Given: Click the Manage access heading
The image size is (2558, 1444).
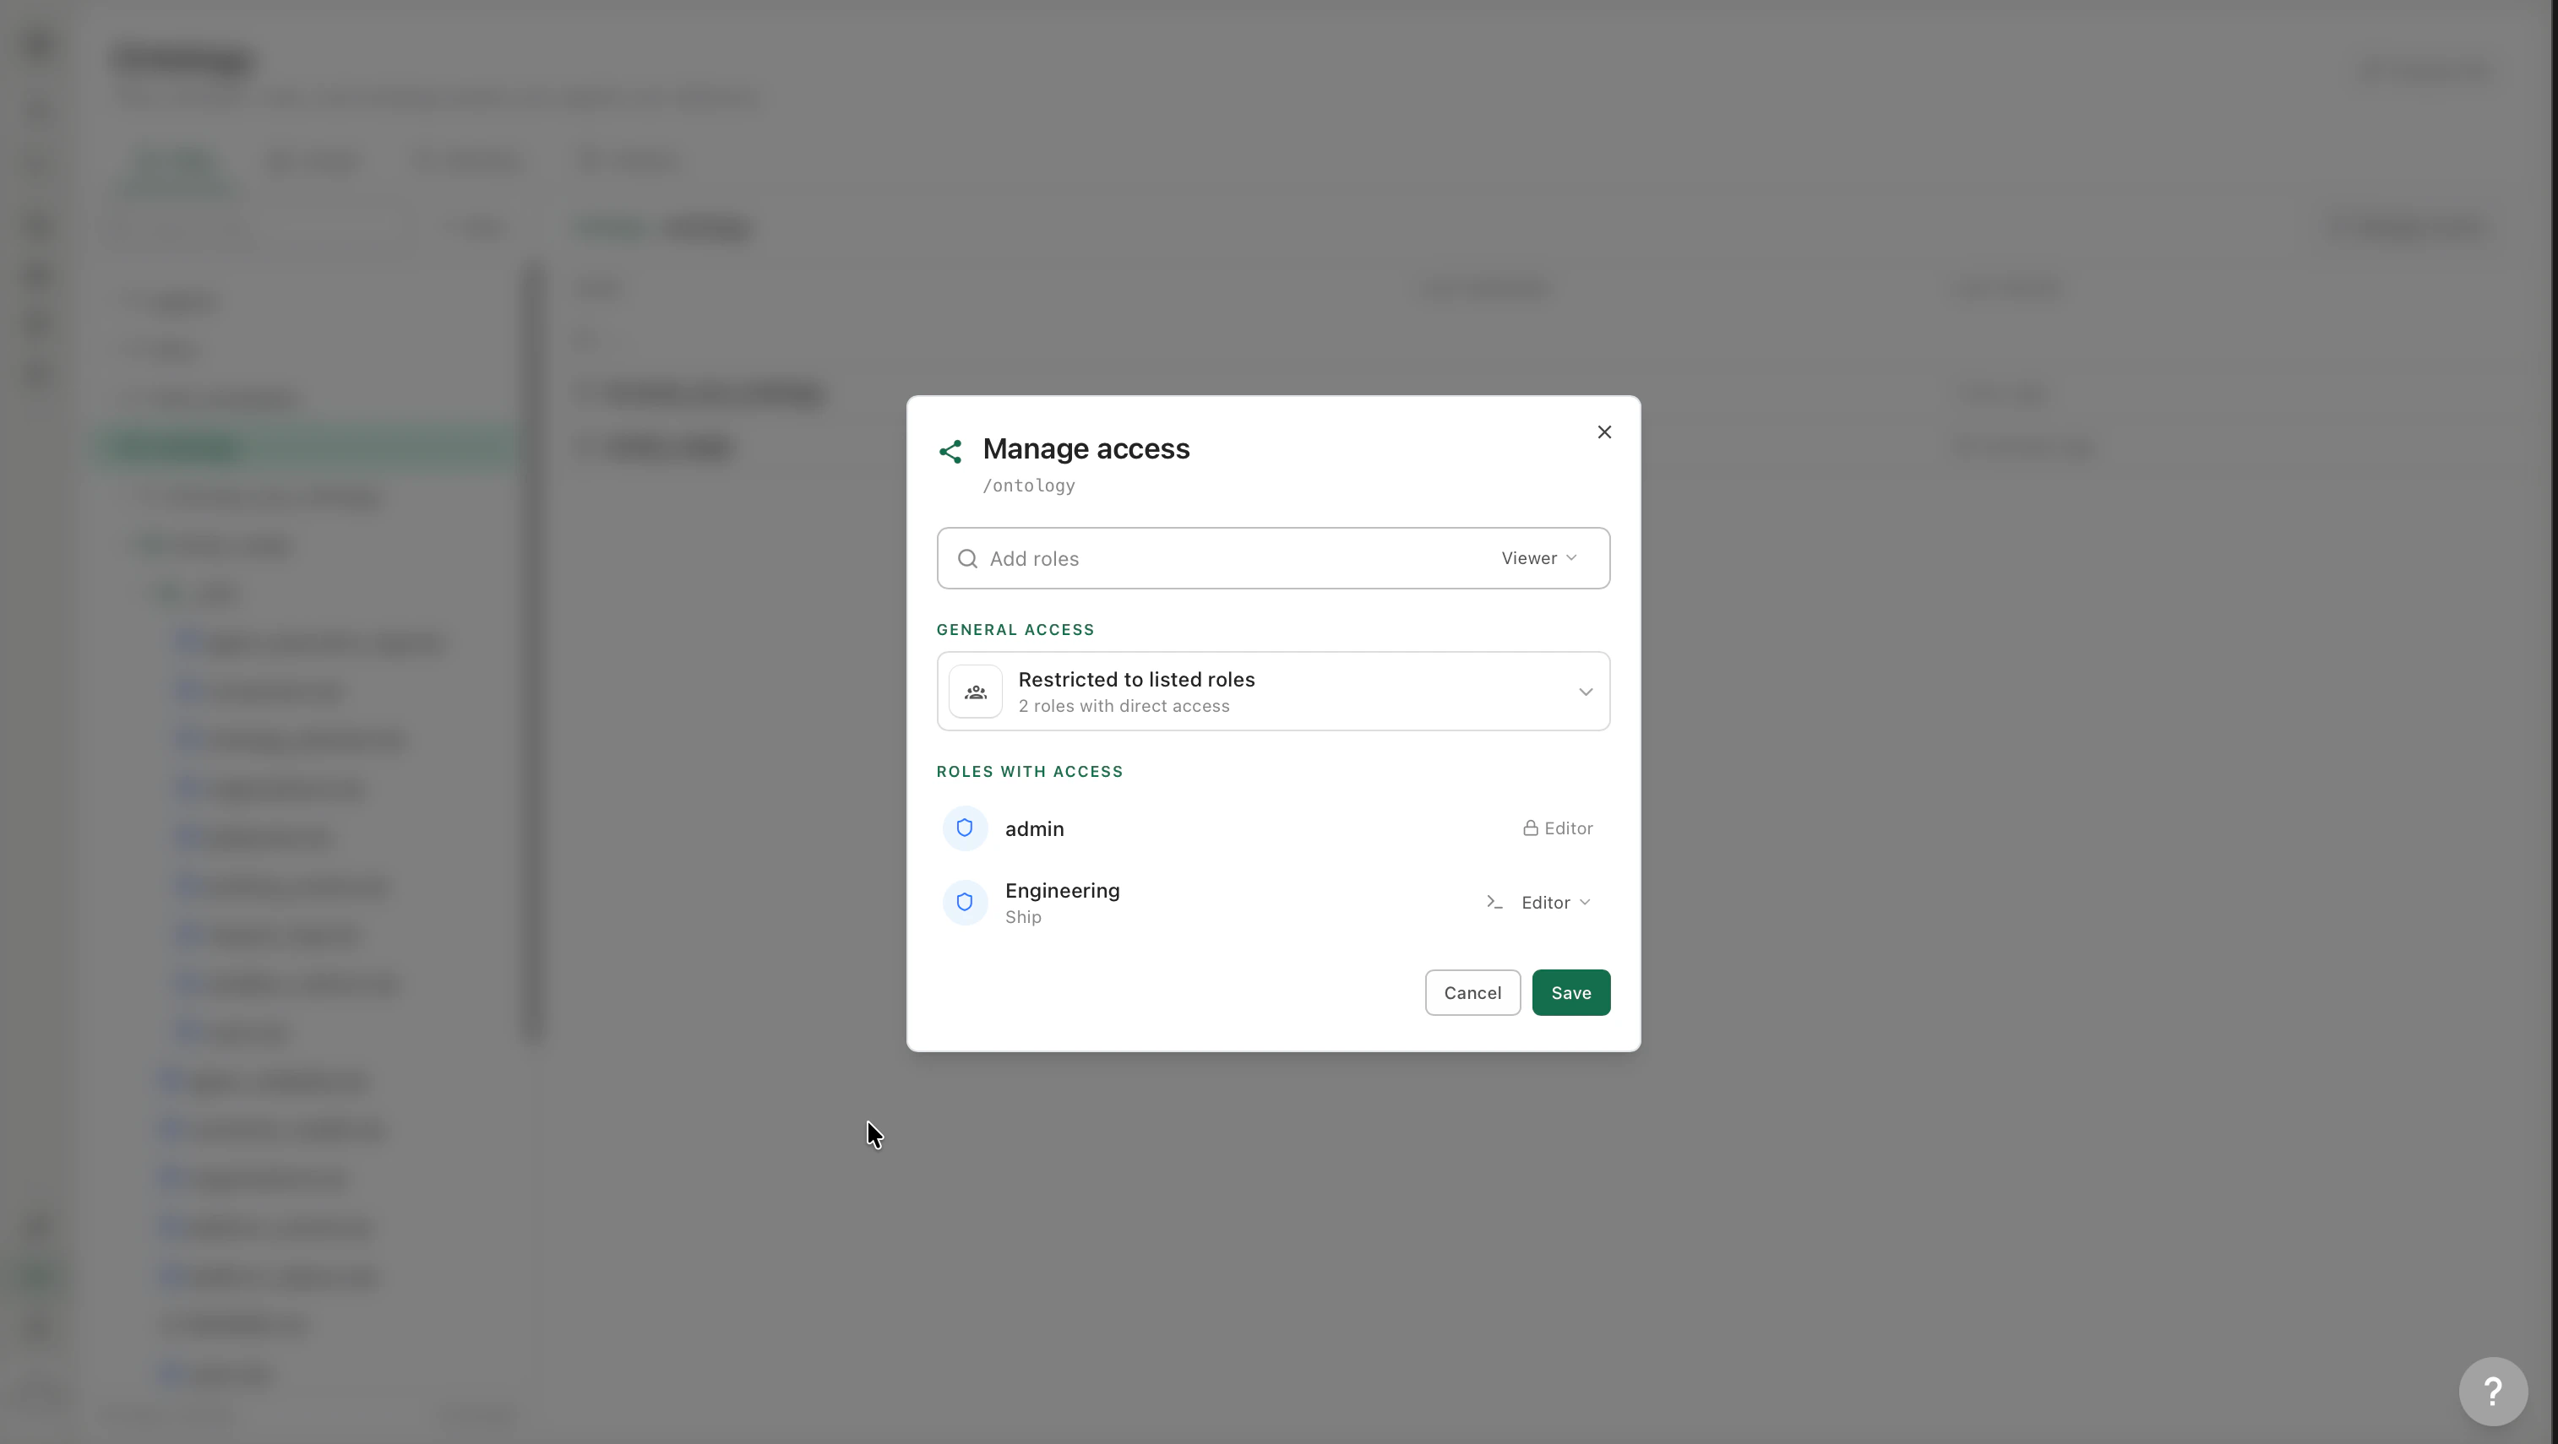Looking at the screenshot, I should point(1086,448).
